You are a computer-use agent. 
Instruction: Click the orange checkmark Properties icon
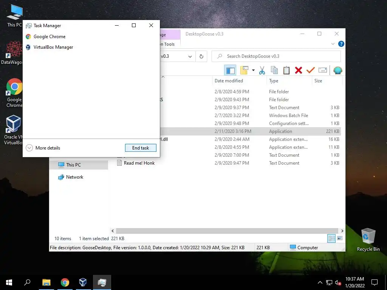pos(311,70)
